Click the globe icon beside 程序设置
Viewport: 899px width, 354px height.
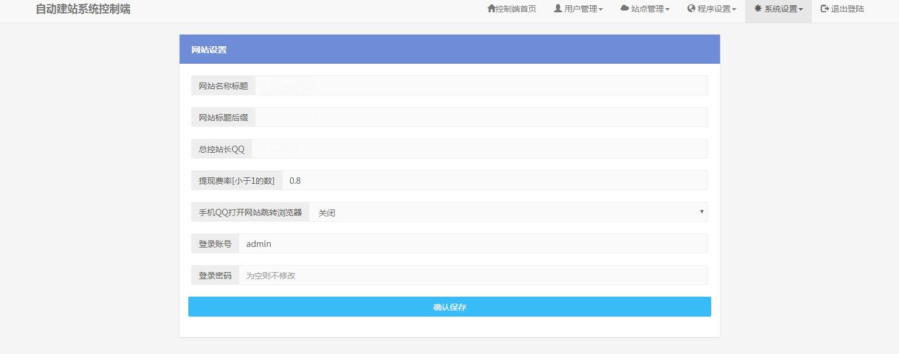tap(691, 9)
